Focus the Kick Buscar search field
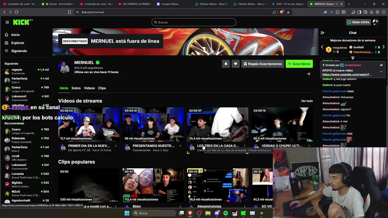This screenshot has height=218, width=388. click(x=194, y=22)
